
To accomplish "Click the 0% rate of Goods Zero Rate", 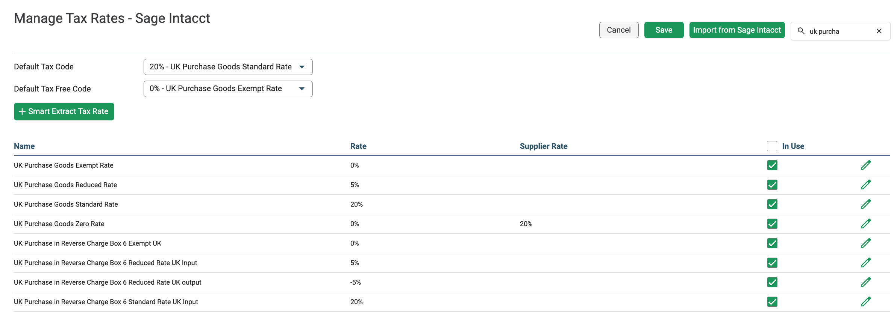I will point(355,224).
